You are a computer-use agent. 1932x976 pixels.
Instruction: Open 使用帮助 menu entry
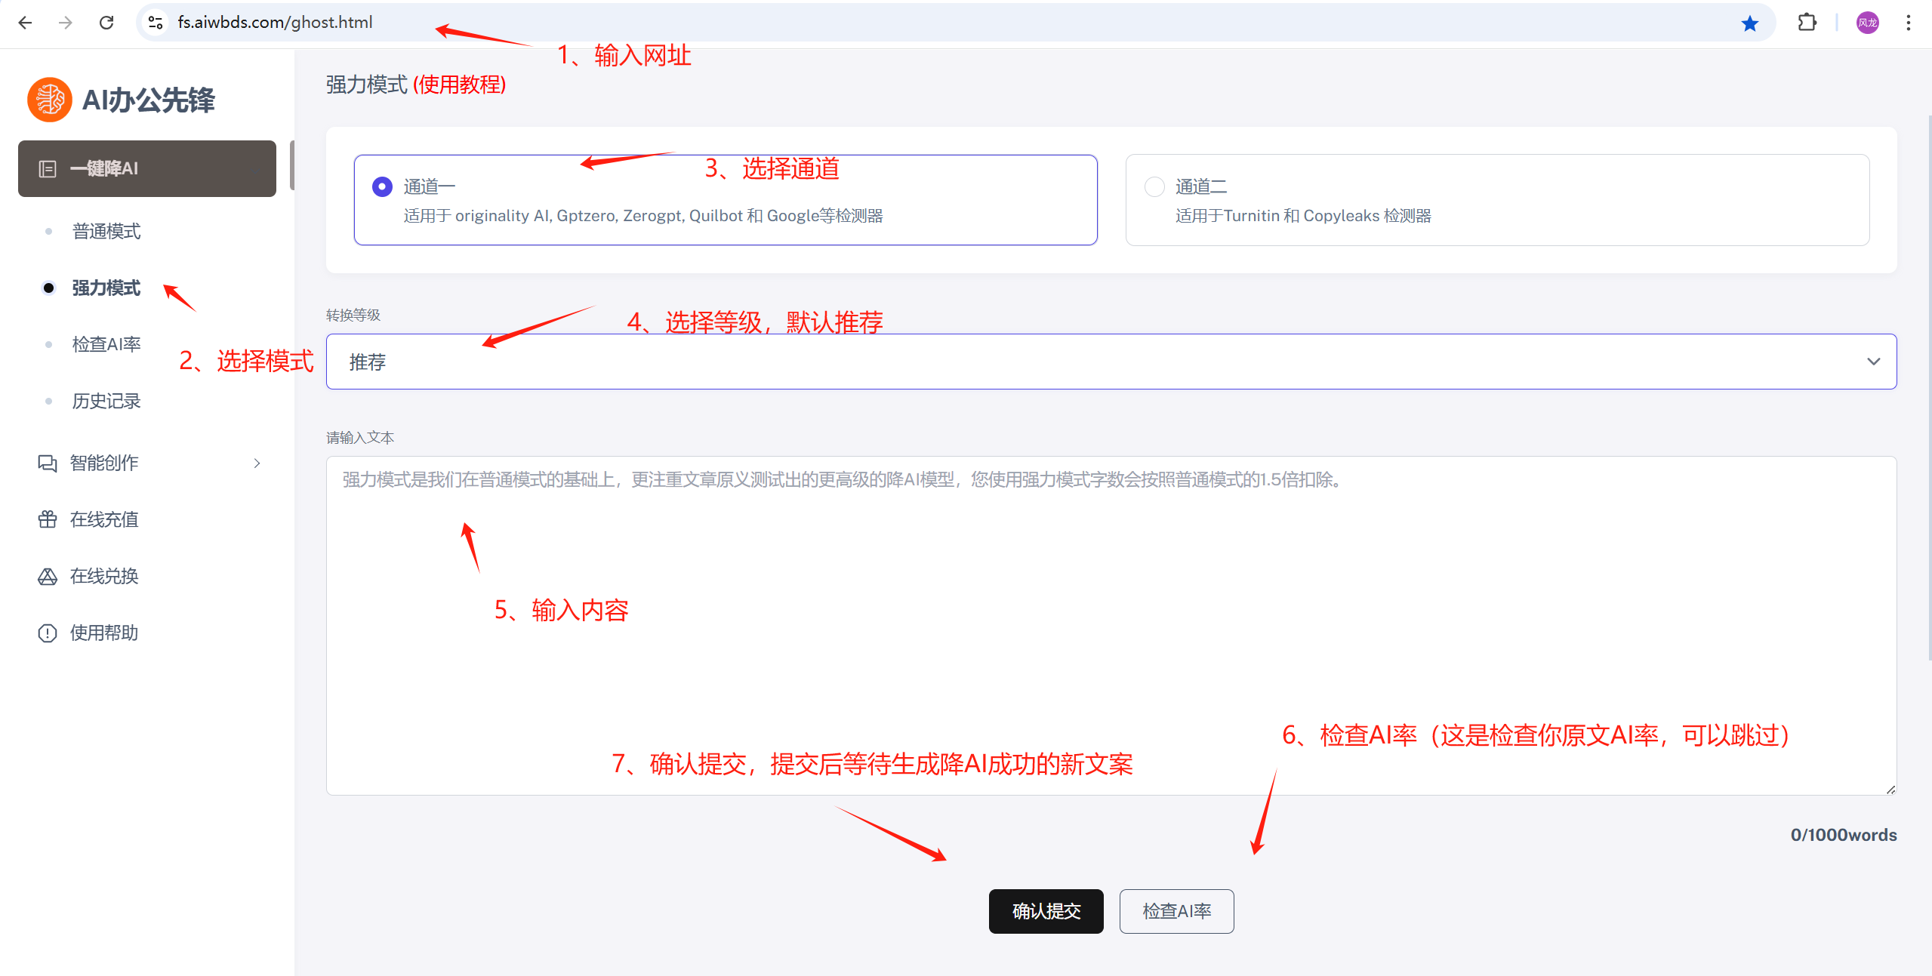tap(104, 633)
